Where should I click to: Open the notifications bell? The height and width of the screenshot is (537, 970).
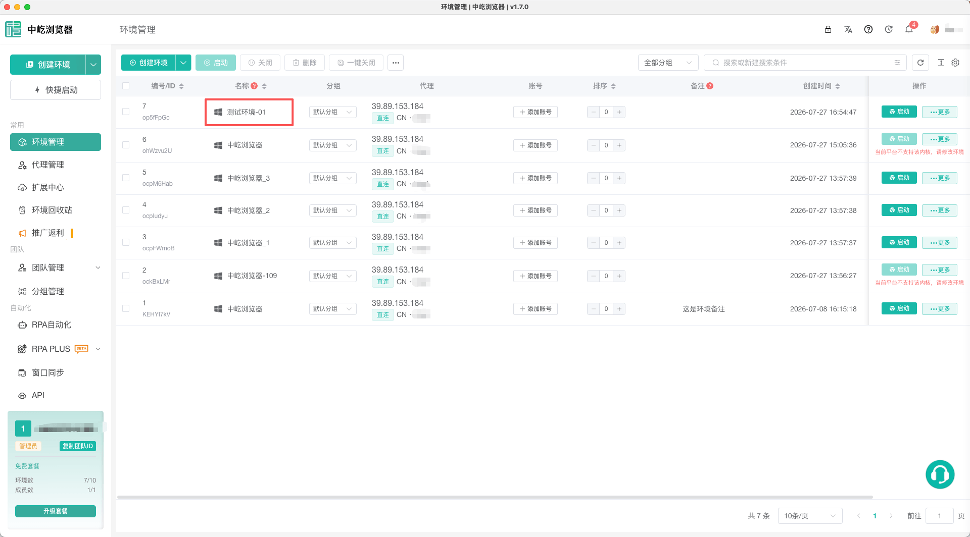coord(909,29)
